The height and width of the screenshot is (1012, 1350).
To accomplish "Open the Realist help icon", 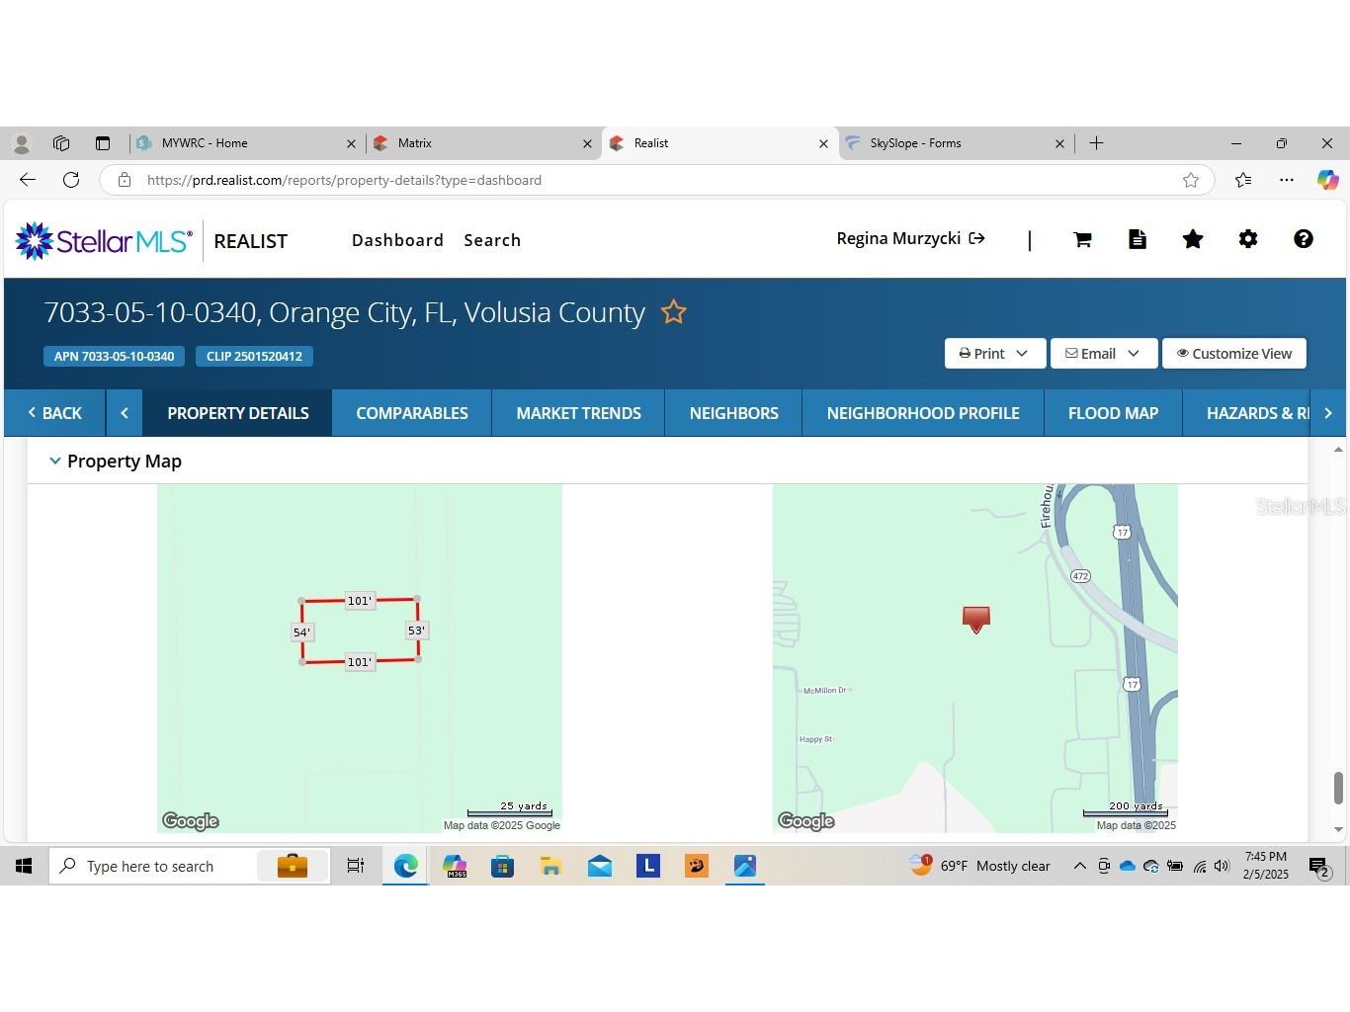I will point(1304,239).
